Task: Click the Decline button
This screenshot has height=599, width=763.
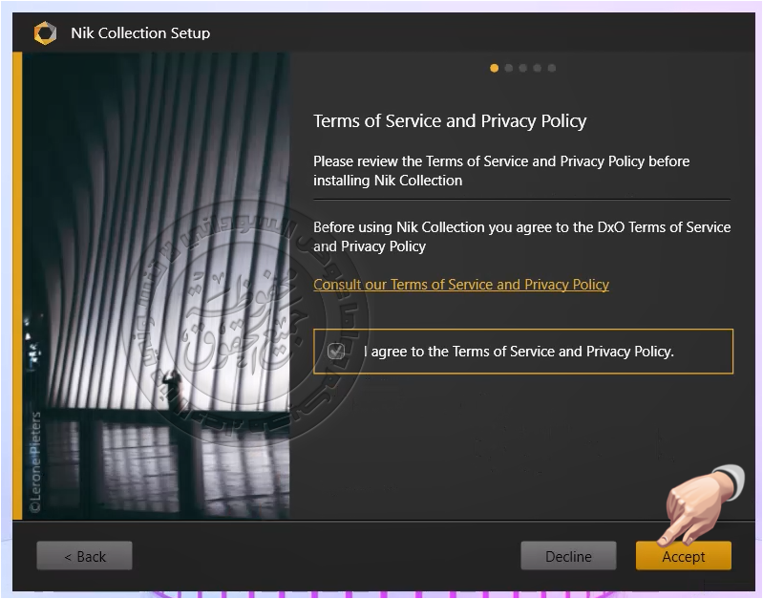Action: tap(568, 556)
